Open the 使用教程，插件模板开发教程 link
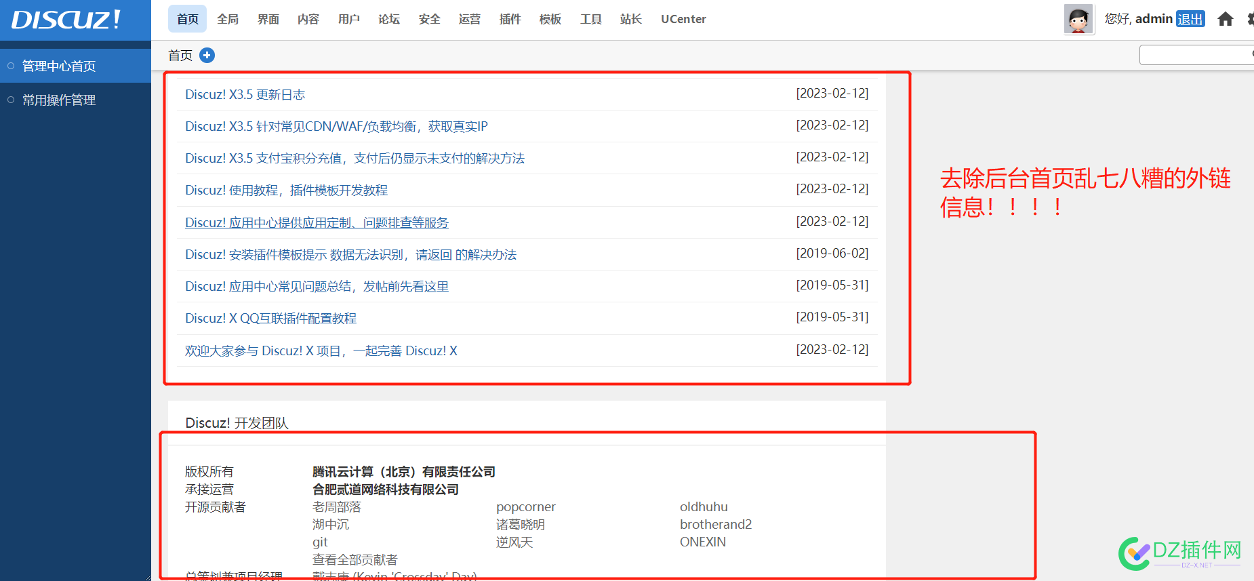Image resolution: width=1254 pixels, height=581 pixels. [287, 190]
